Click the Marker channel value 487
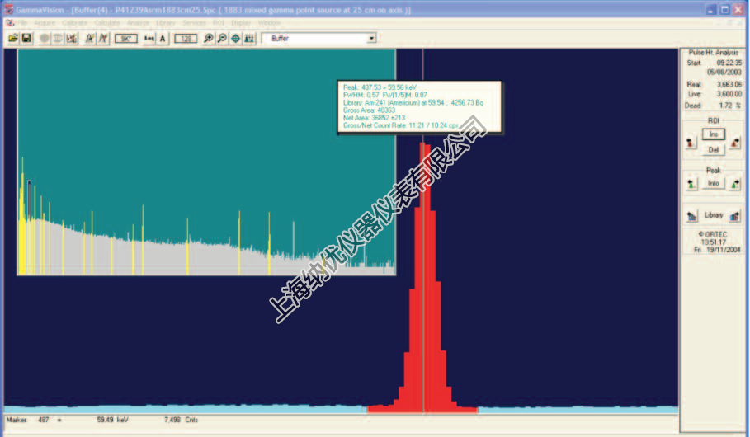 [x=44, y=420]
